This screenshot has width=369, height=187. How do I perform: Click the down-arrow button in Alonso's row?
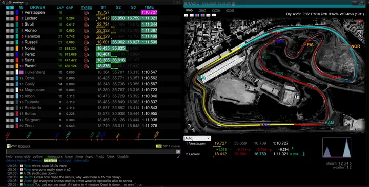12,31
